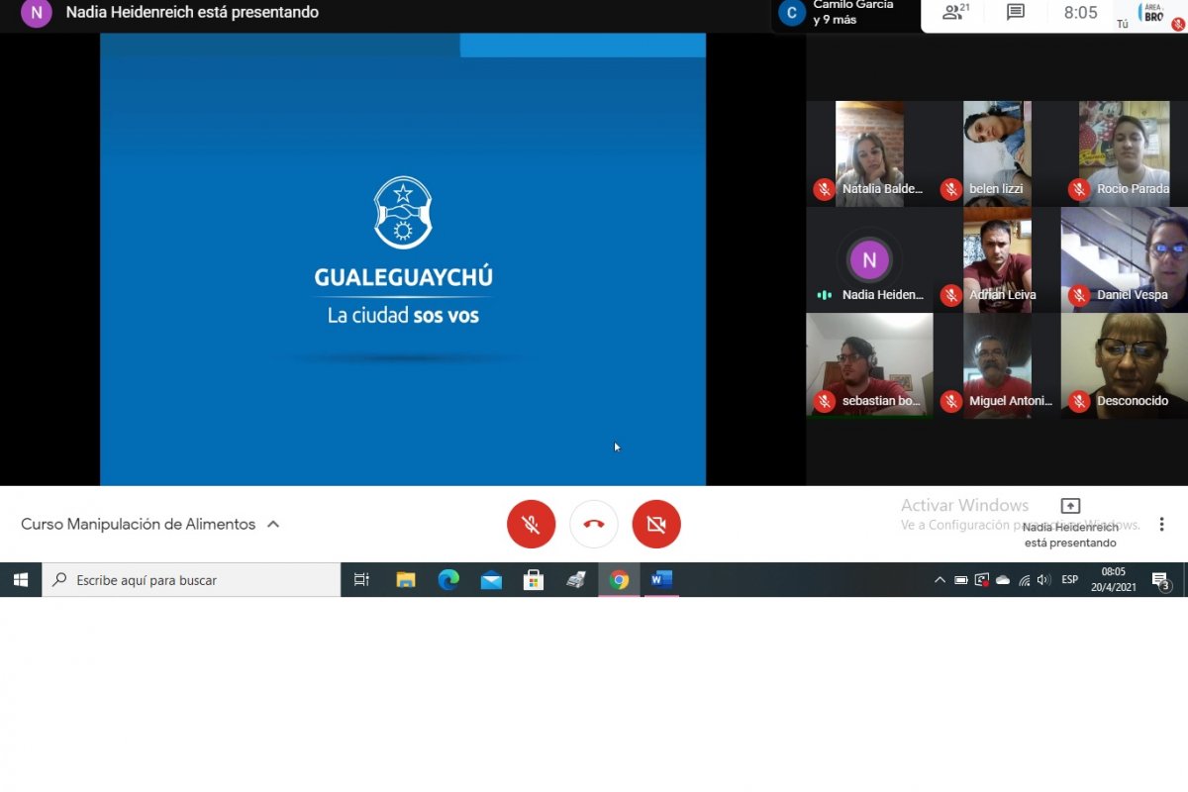The height and width of the screenshot is (792, 1188).
Task: Expand Curso Manipulación de Alimentos details
Action: (x=273, y=525)
